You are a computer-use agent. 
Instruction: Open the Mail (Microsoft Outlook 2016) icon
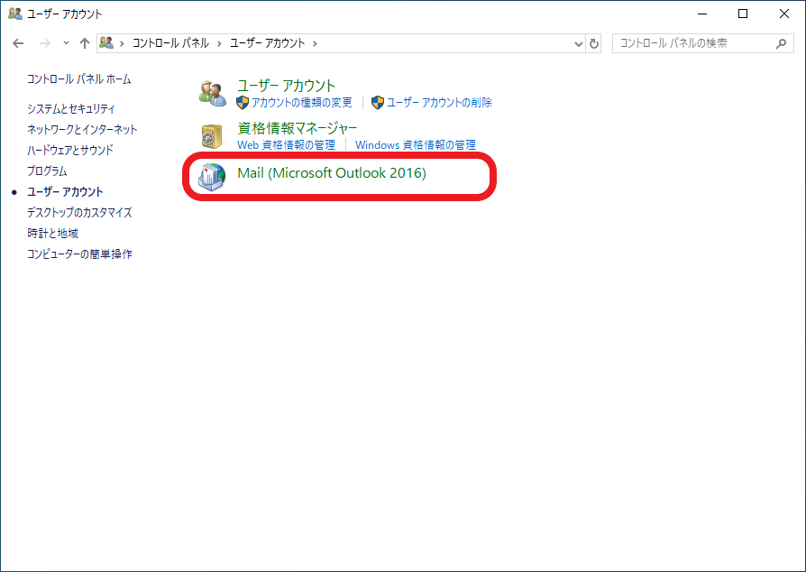[212, 177]
